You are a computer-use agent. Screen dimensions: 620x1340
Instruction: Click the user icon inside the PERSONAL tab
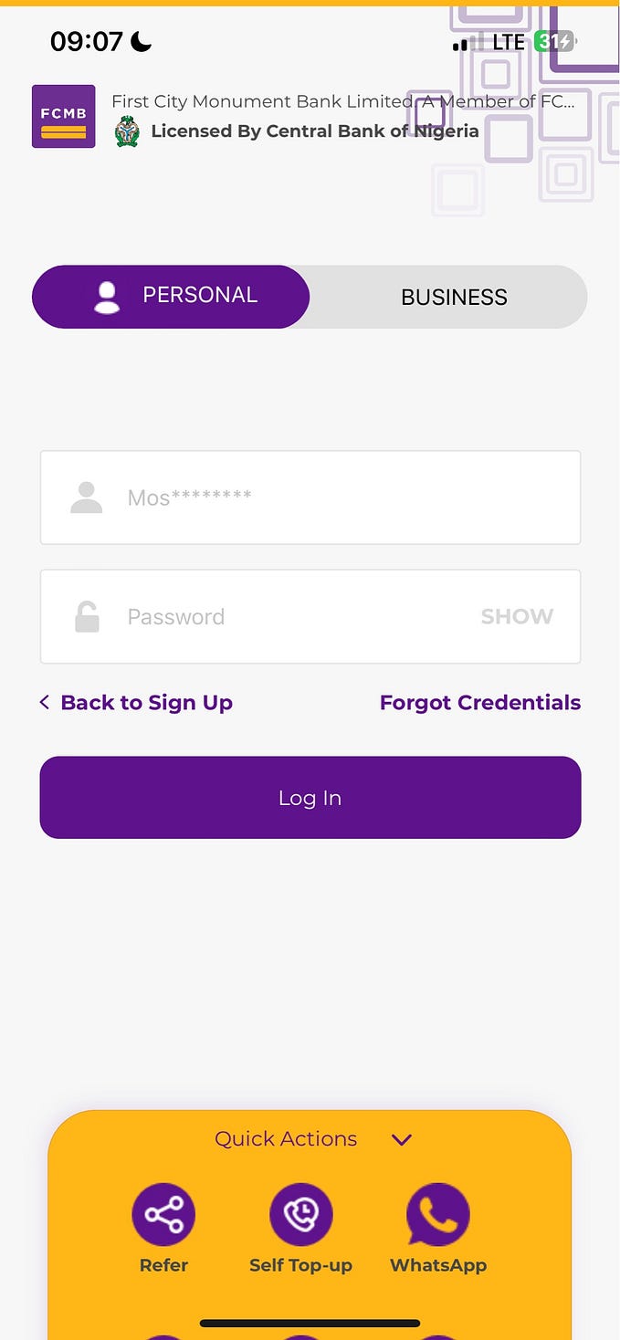[107, 295]
